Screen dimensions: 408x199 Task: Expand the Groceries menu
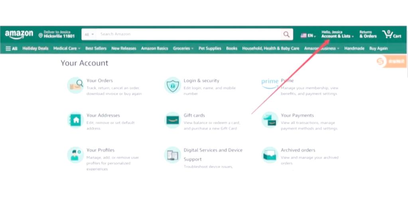[x=183, y=48]
